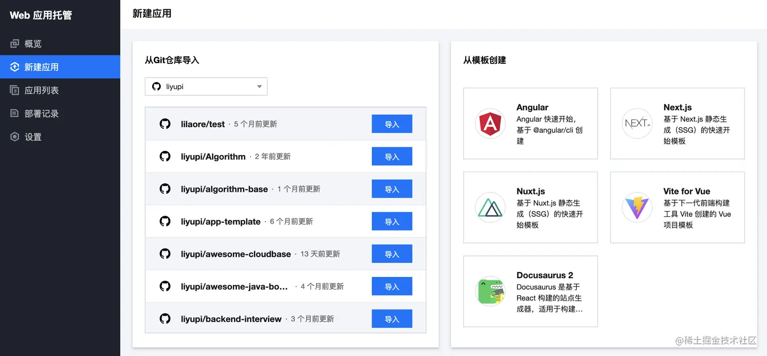Select the 应用列表 sidebar icon

15,90
